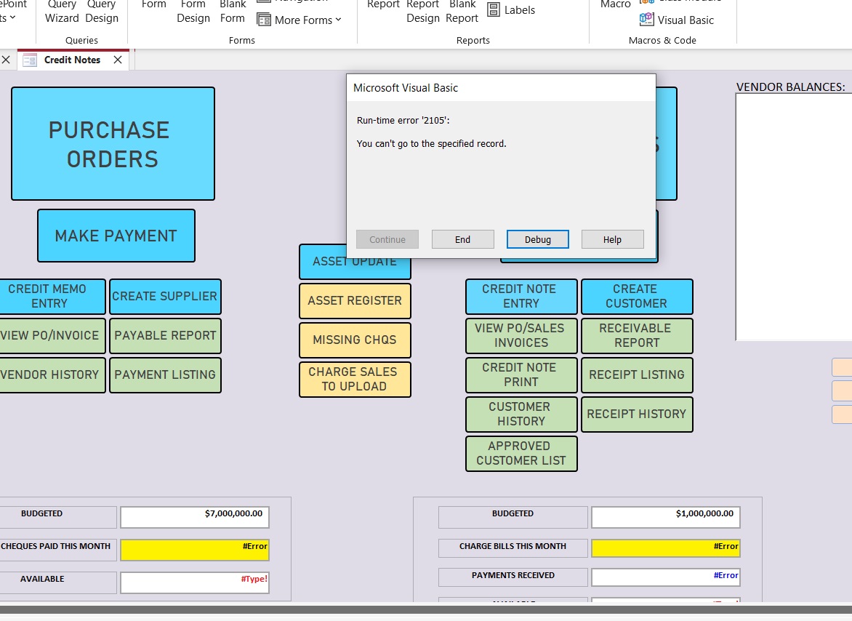Click the Credit Notes form icon
This screenshot has height=621, width=852.
click(29, 60)
